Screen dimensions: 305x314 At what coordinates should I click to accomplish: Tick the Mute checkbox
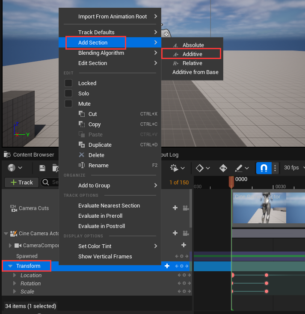68,104
